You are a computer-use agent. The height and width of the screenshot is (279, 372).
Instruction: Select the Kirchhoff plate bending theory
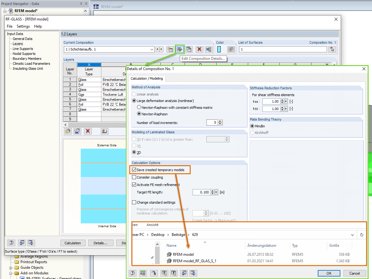click(x=253, y=132)
